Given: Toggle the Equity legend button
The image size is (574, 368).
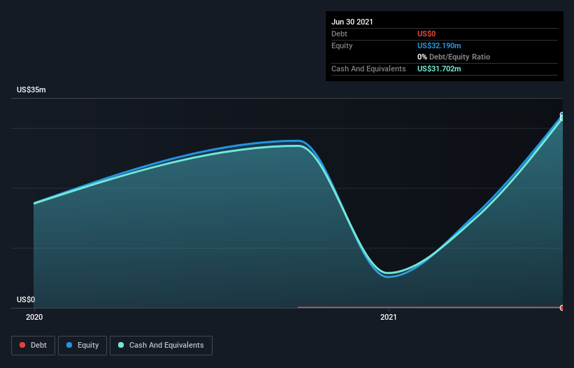Looking at the screenshot, I should coord(82,346).
